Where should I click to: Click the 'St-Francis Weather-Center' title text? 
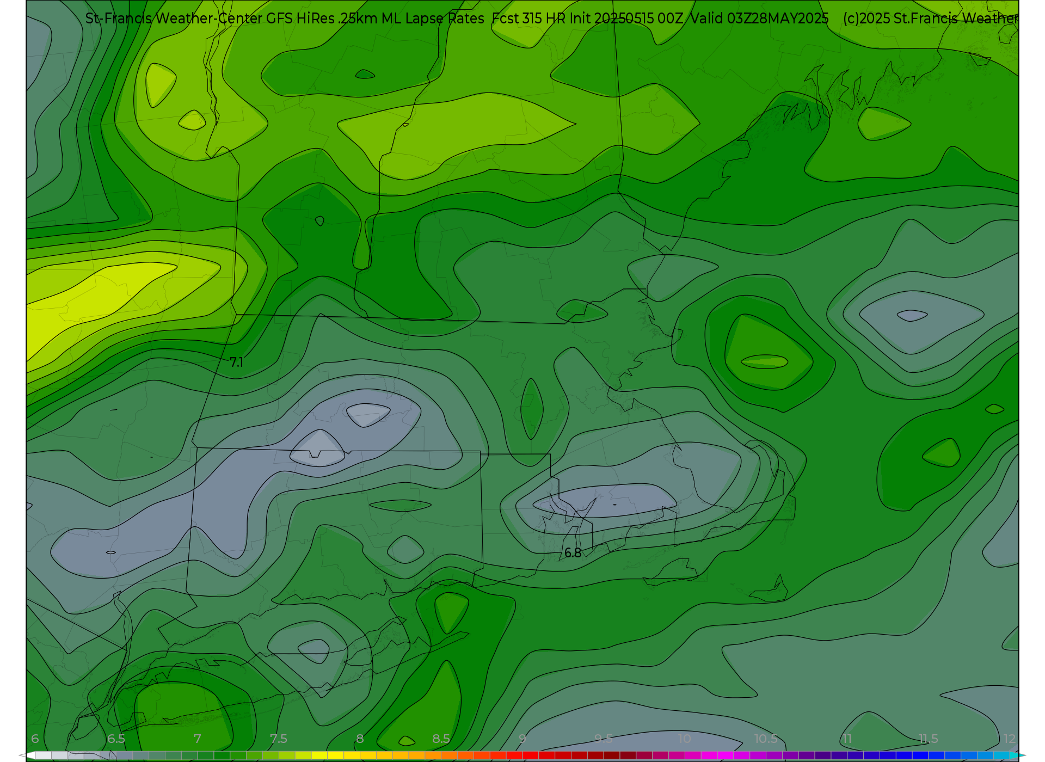[x=174, y=19]
